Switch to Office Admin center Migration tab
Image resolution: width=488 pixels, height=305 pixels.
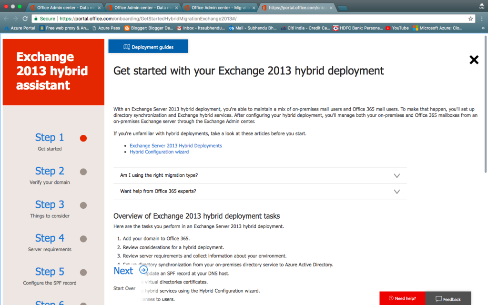pos(219,8)
